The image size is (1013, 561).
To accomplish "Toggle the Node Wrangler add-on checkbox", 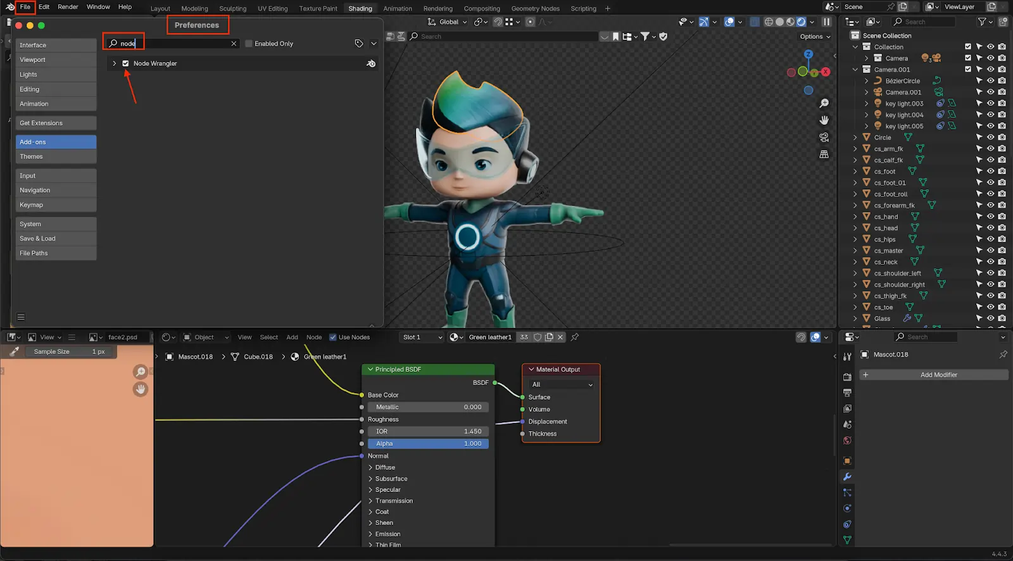I will pos(125,63).
